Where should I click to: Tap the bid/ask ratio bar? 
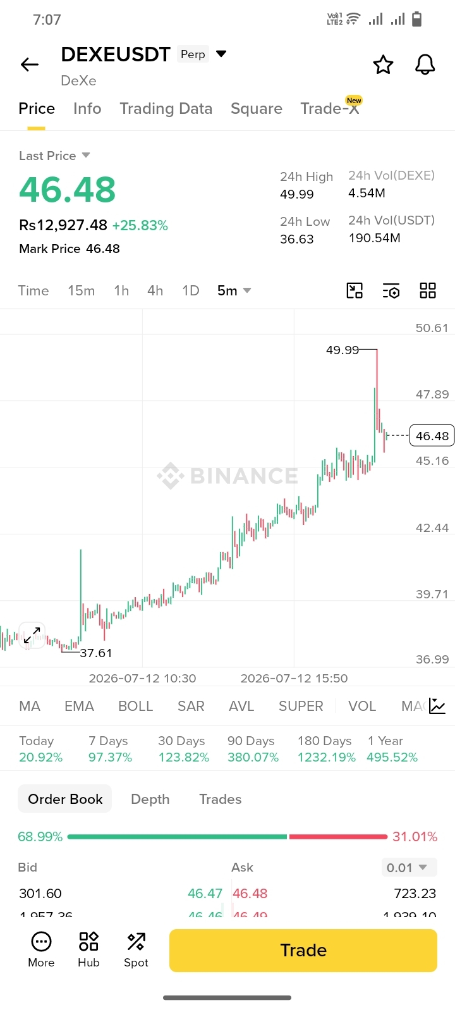point(227,837)
